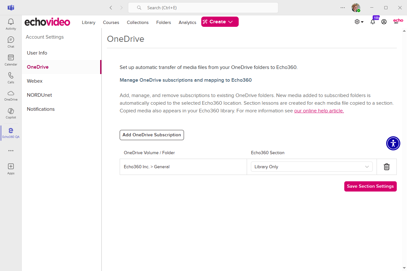407x271 pixels.
Task: Open the Collections tab
Action: click(138, 22)
